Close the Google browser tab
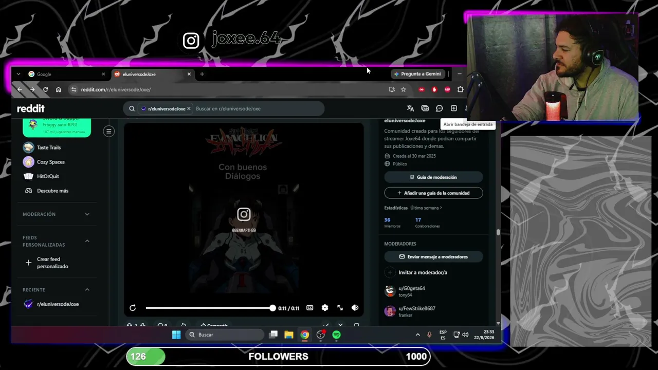This screenshot has height=370, width=658. pyautogui.click(x=103, y=74)
